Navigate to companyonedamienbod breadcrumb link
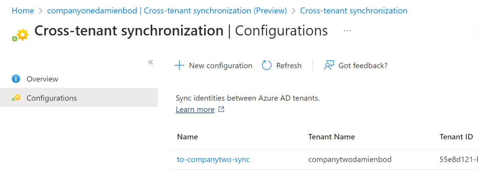 coord(167,10)
